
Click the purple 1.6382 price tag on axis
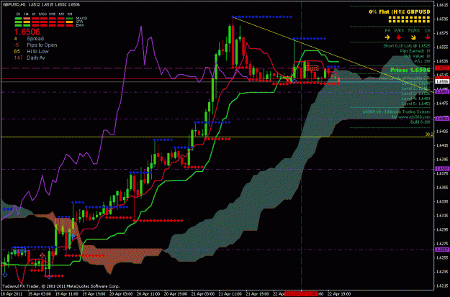pos(441,169)
